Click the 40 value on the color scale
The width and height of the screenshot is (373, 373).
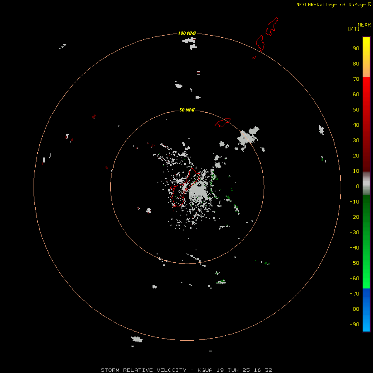(x=356, y=125)
